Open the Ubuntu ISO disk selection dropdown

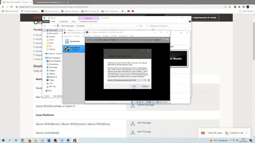[x=127, y=80]
